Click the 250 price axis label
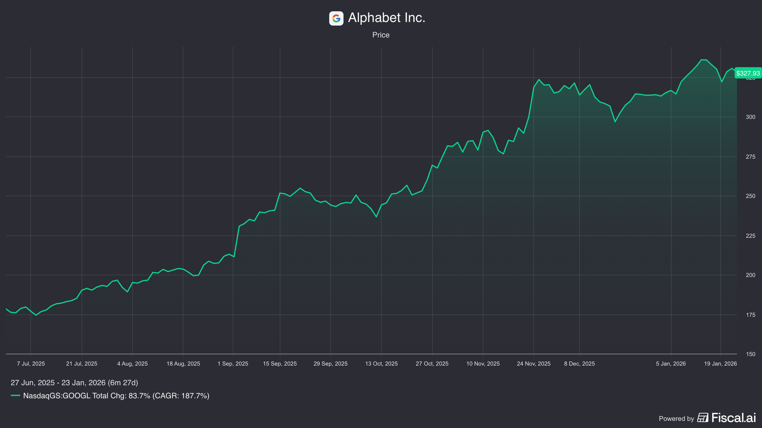 [750, 196]
